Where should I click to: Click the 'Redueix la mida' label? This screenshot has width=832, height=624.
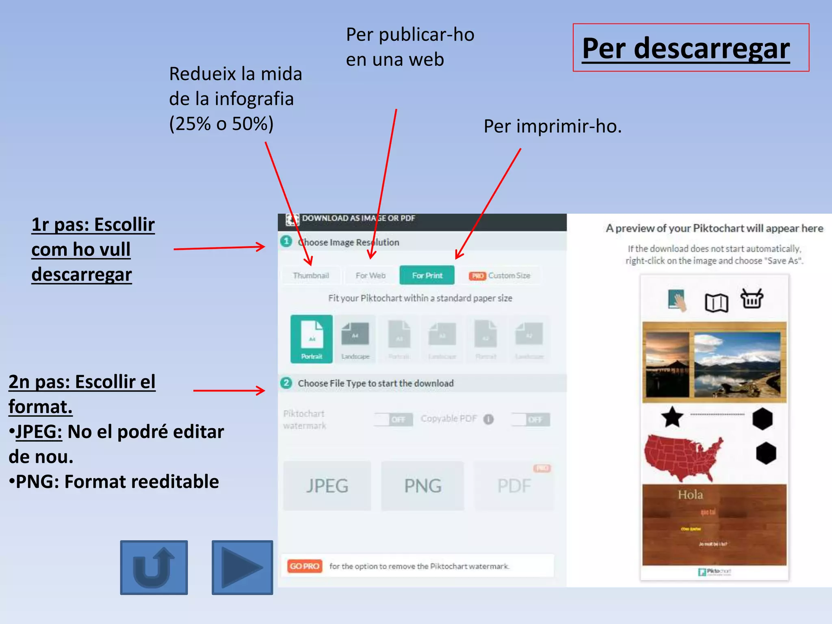point(236,74)
